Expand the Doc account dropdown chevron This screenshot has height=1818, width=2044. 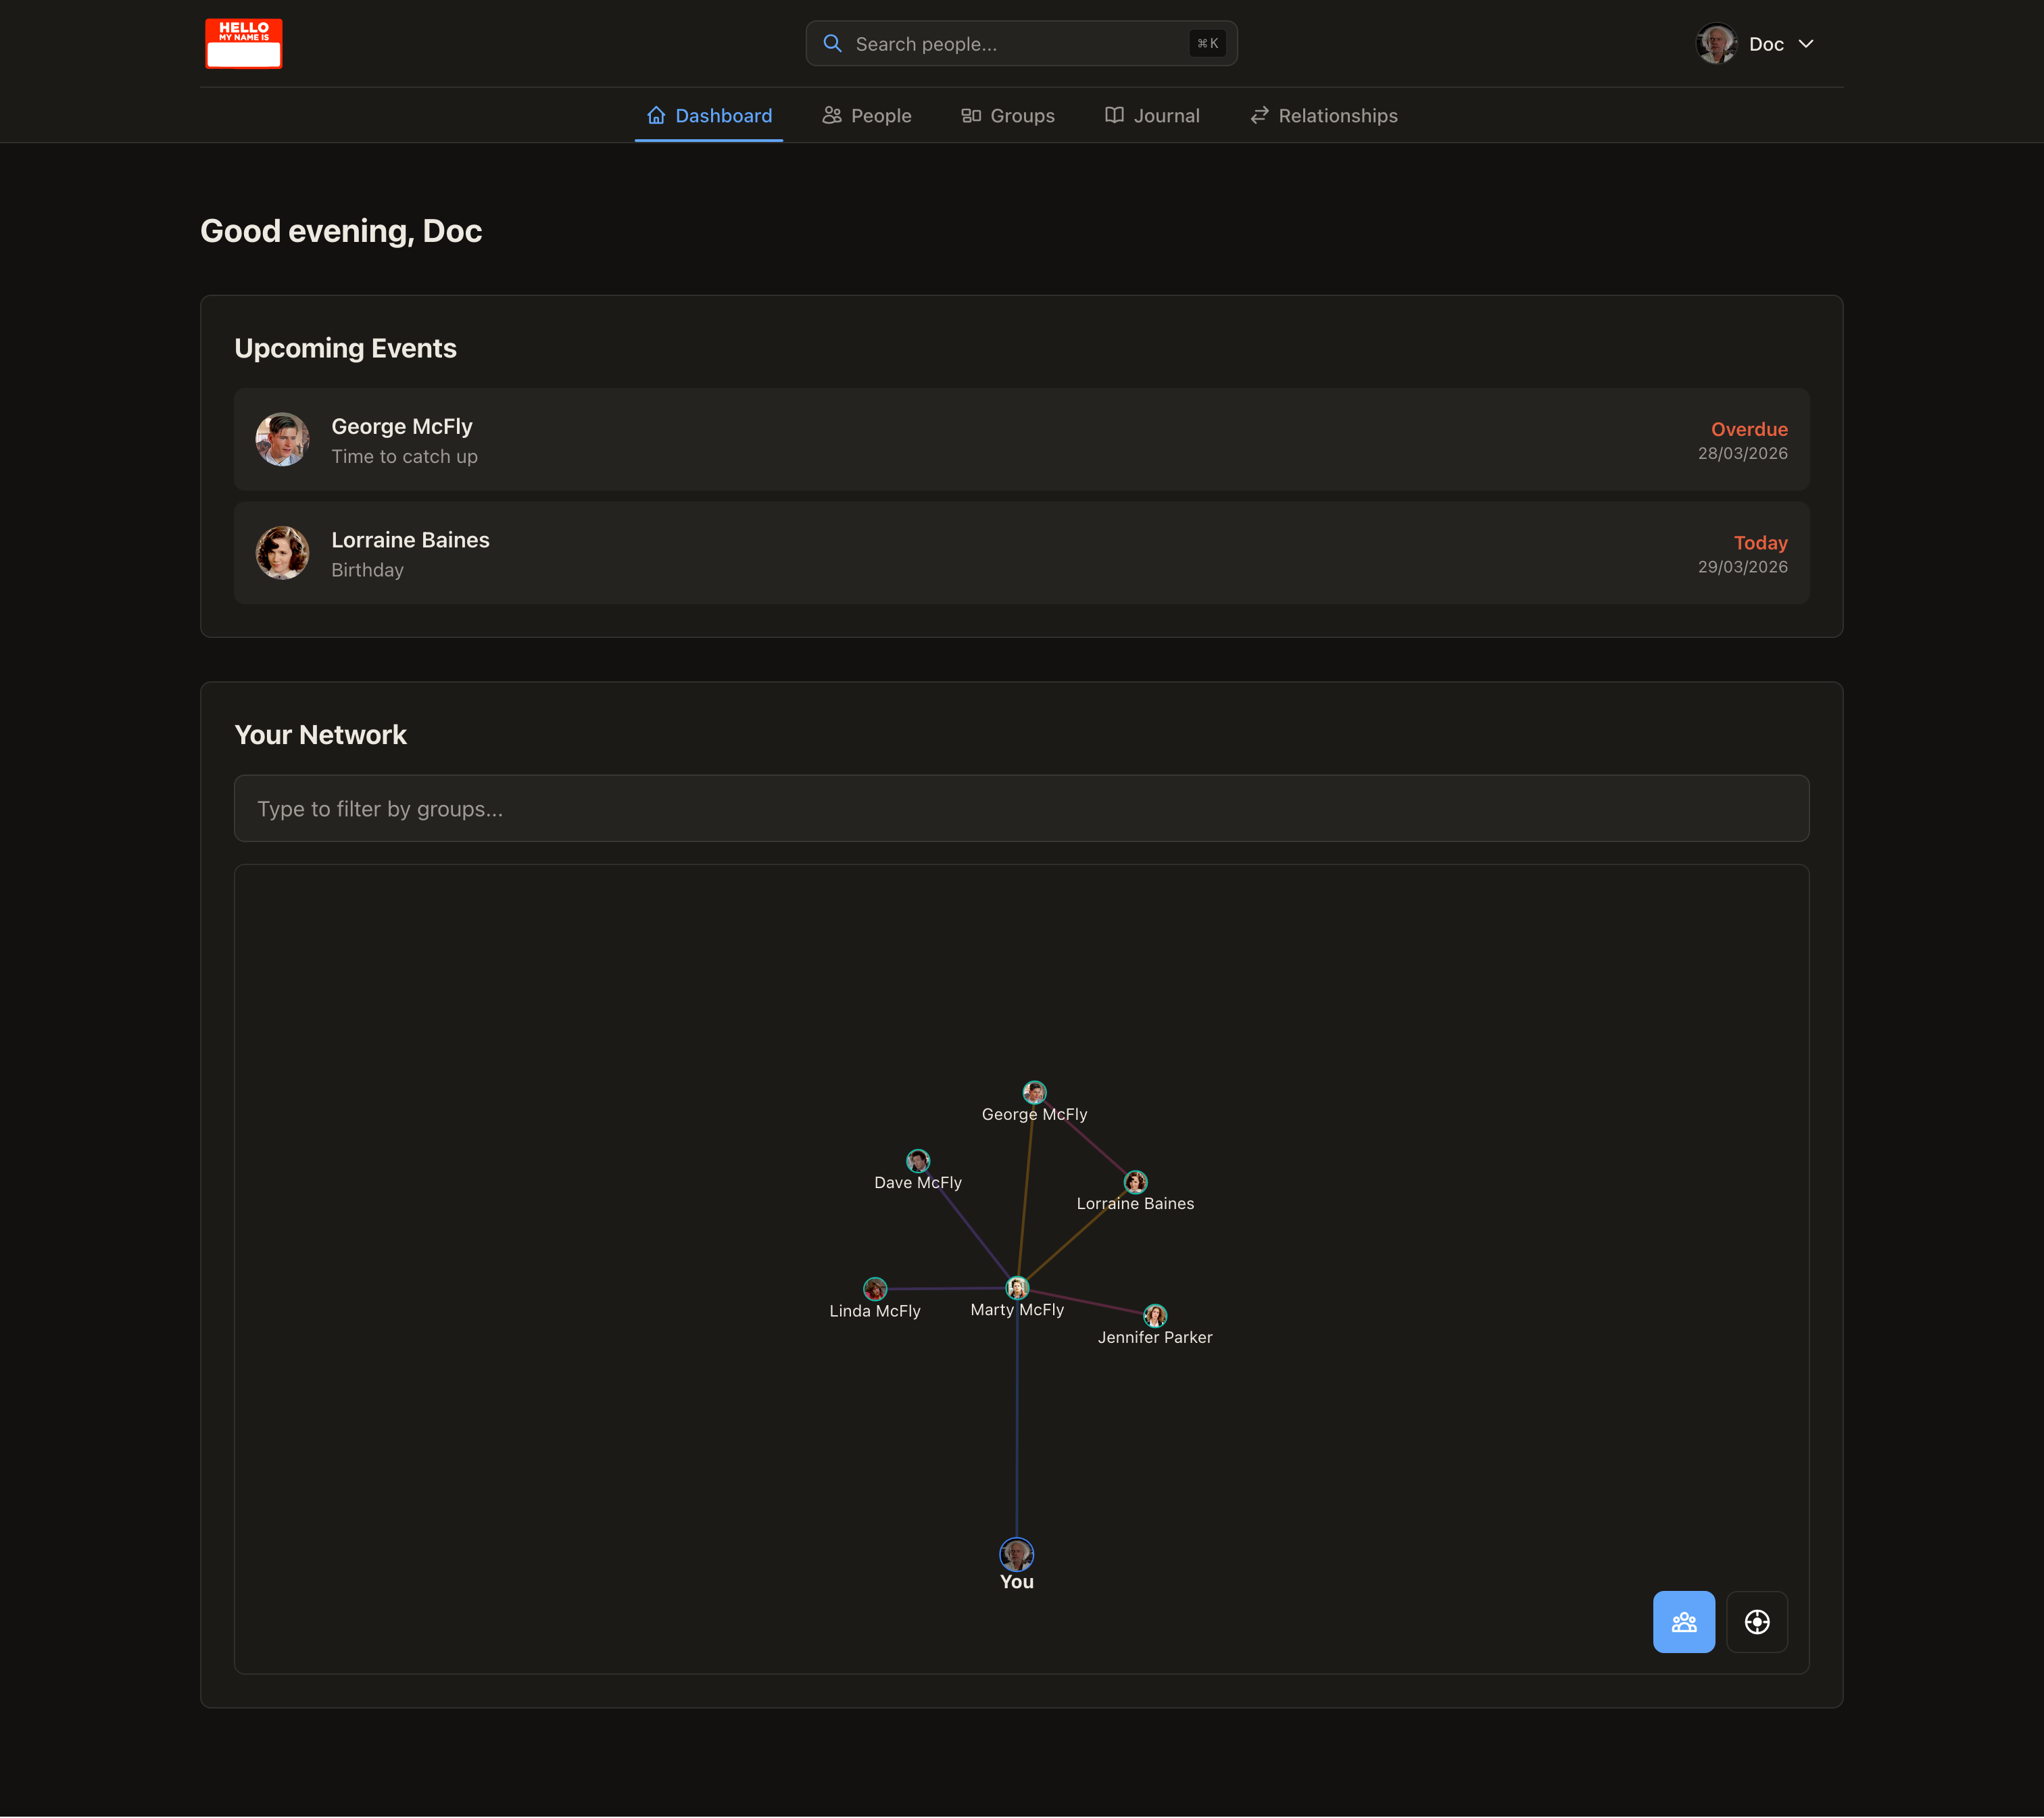pos(1806,44)
